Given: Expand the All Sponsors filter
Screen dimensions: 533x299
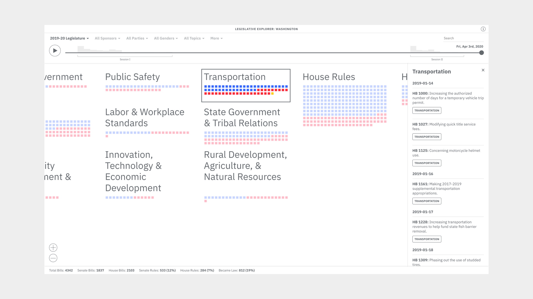Looking at the screenshot, I should pyautogui.click(x=107, y=38).
